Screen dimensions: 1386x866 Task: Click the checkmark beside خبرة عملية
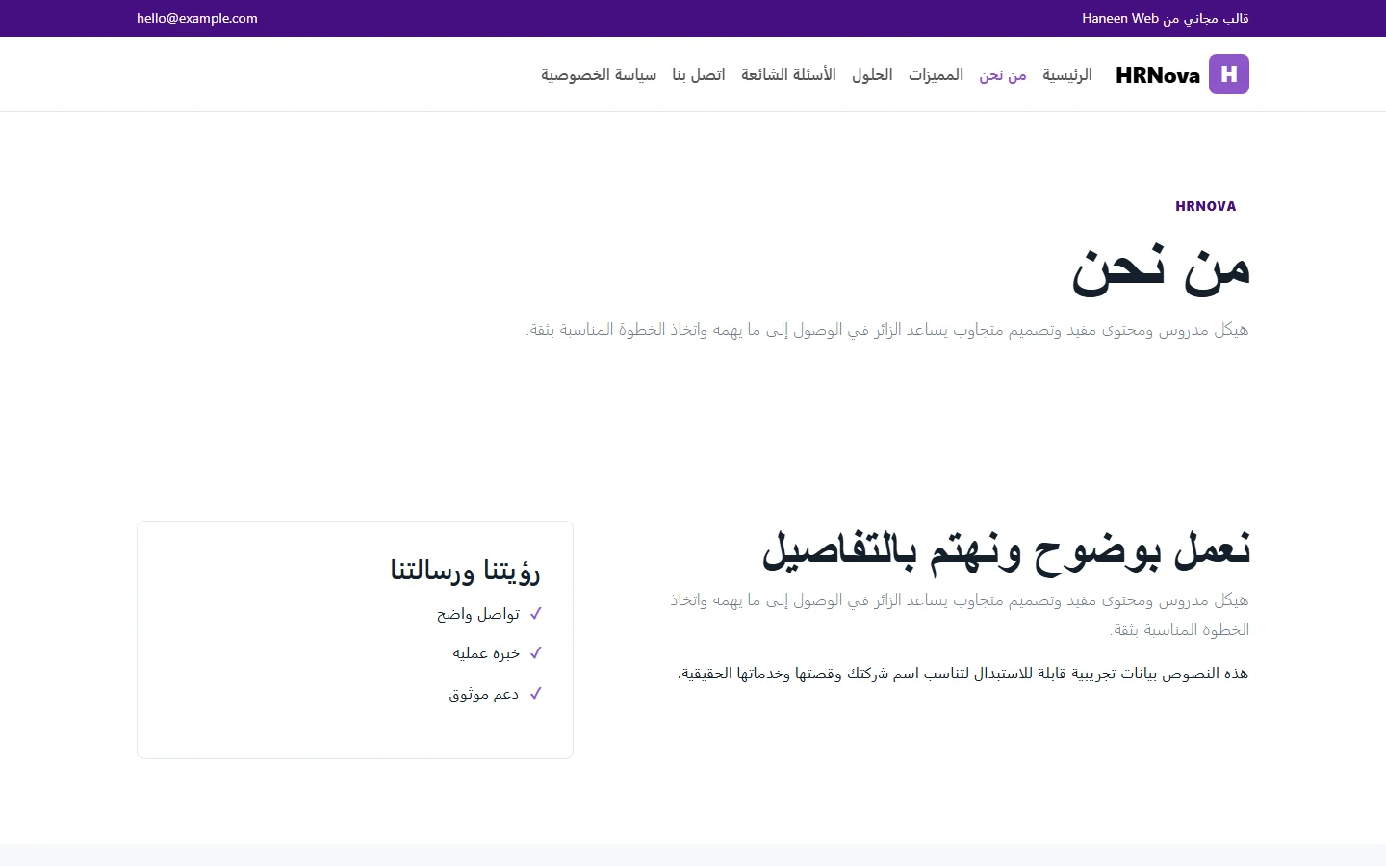536,652
